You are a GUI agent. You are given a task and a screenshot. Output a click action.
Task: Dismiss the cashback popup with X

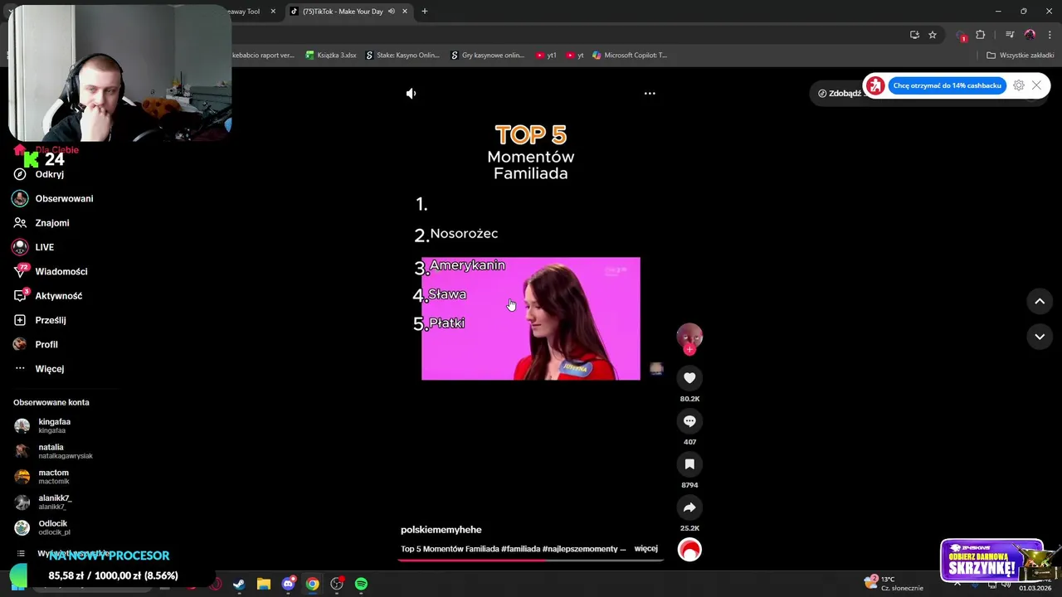[1036, 85]
